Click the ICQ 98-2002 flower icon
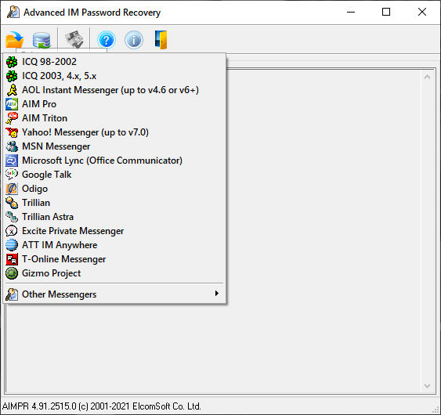This screenshot has height=415, width=441. [12, 62]
